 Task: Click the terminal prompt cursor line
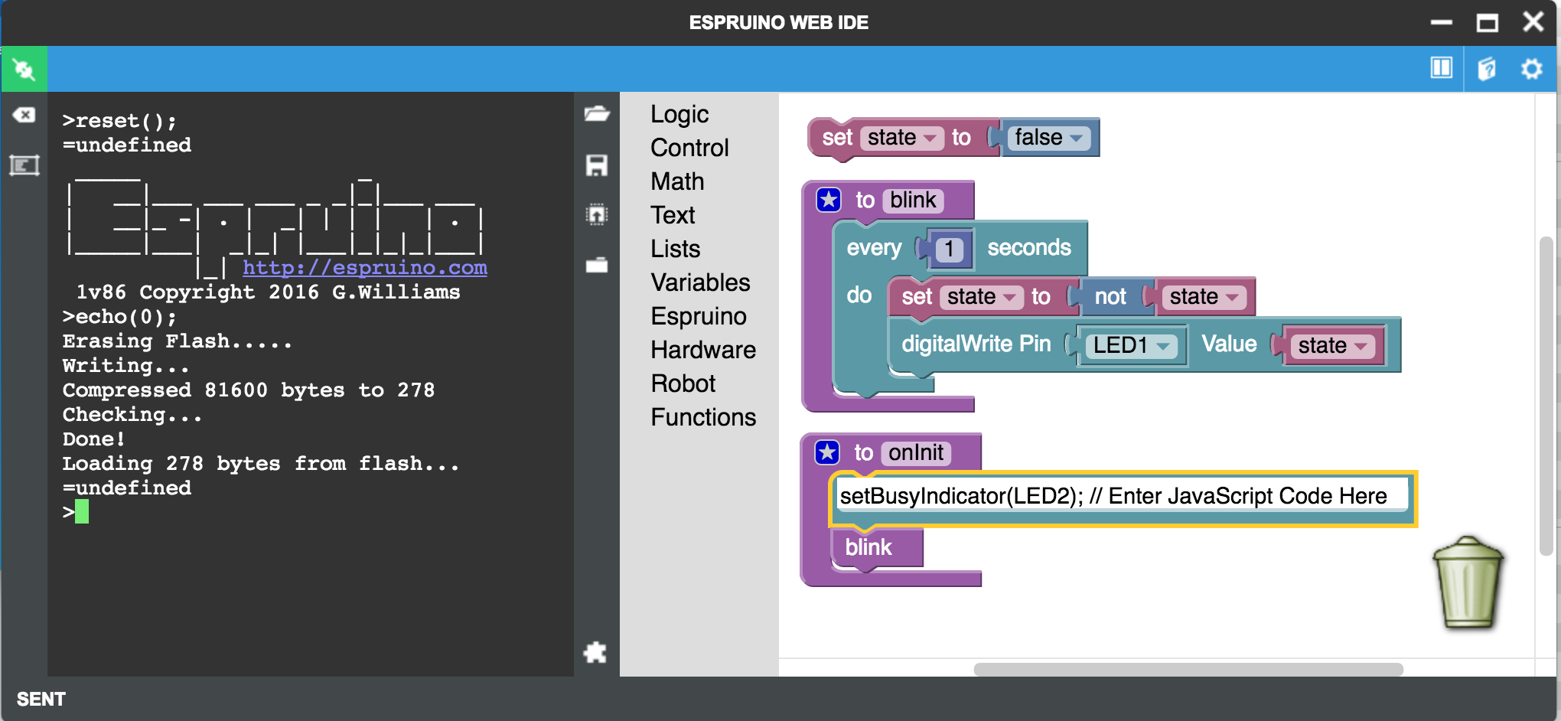click(76, 512)
